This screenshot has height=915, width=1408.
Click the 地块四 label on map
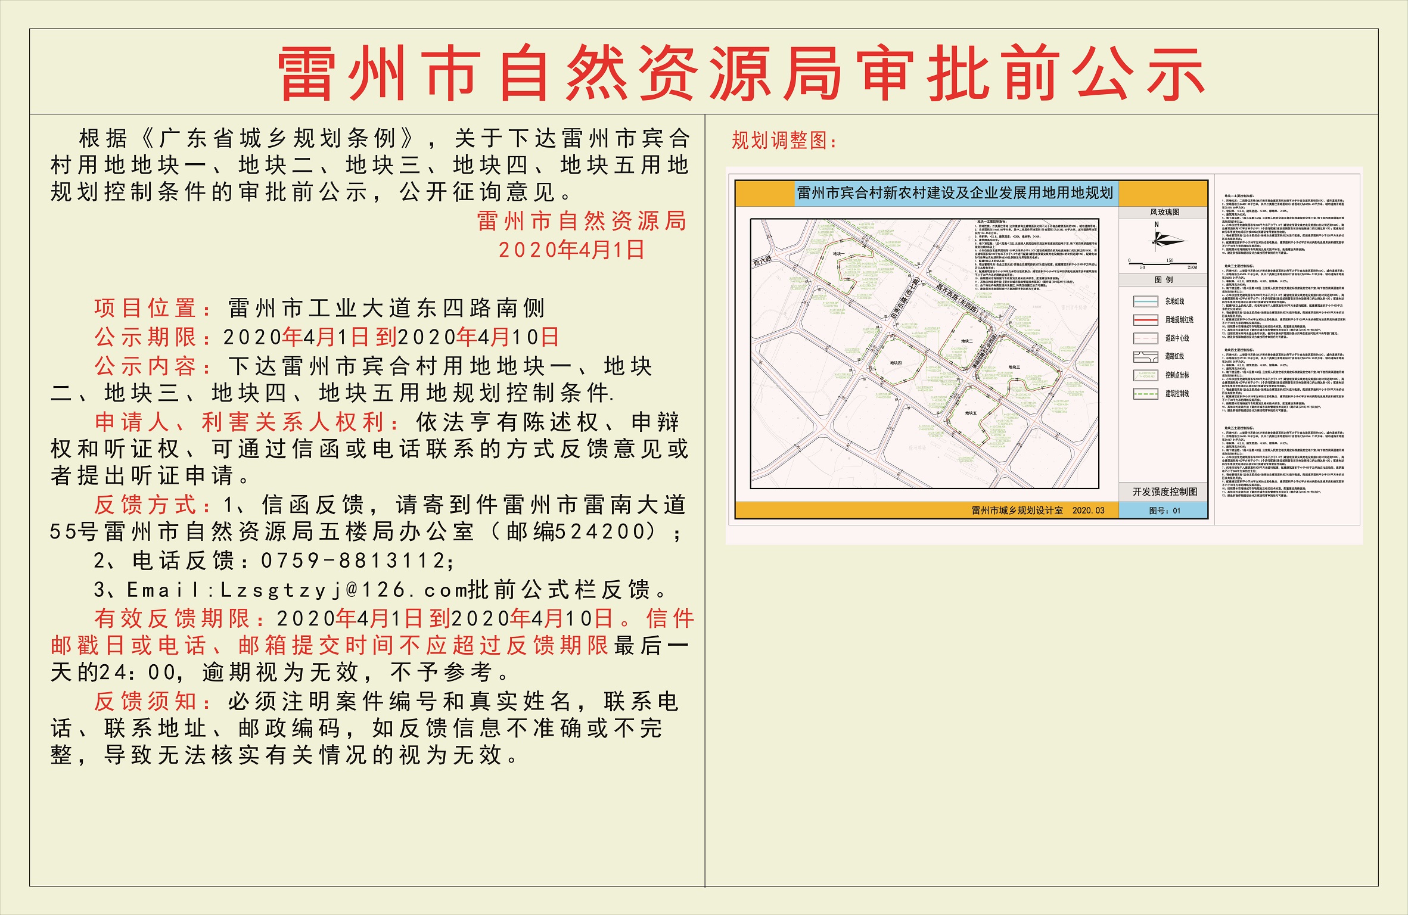coord(896,363)
